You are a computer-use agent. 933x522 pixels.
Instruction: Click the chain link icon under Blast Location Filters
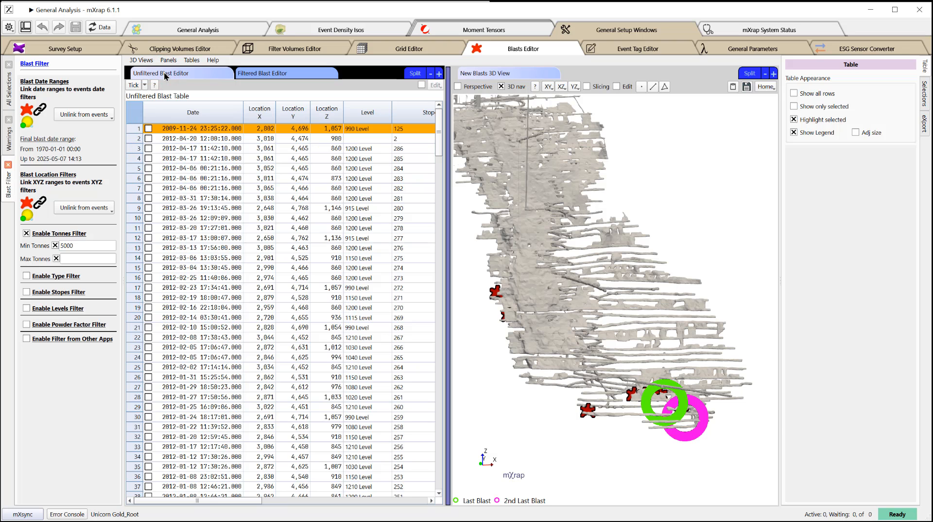point(40,202)
